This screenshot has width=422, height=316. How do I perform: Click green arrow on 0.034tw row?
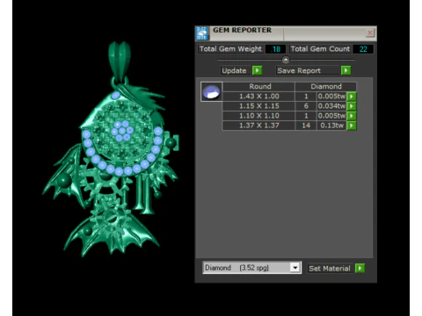pyautogui.click(x=352, y=106)
